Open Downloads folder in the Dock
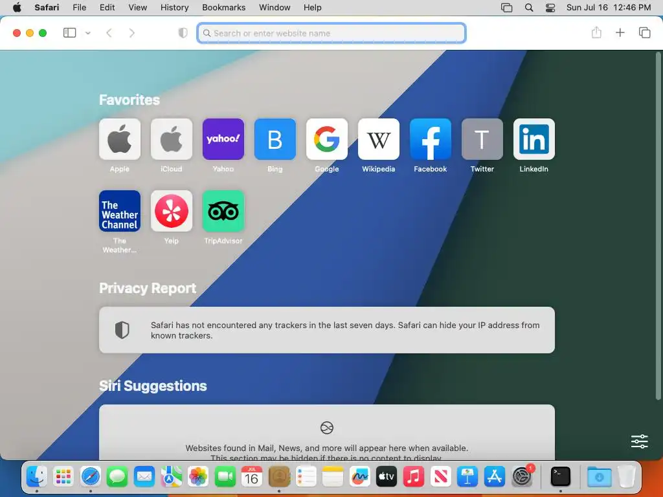The image size is (663, 497). pyautogui.click(x=599, y=477)
